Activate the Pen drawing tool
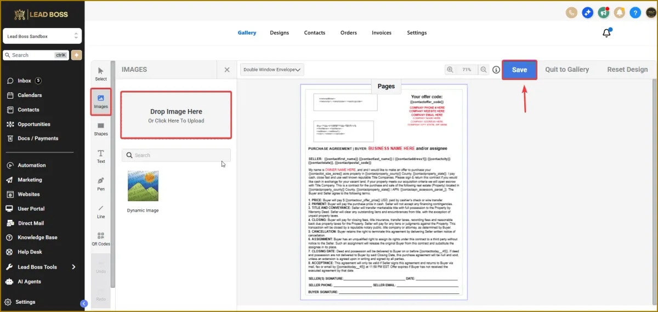 101,184
